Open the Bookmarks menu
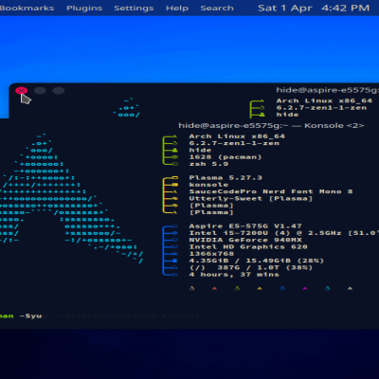The image size is (379, 379). pos(27,8)
